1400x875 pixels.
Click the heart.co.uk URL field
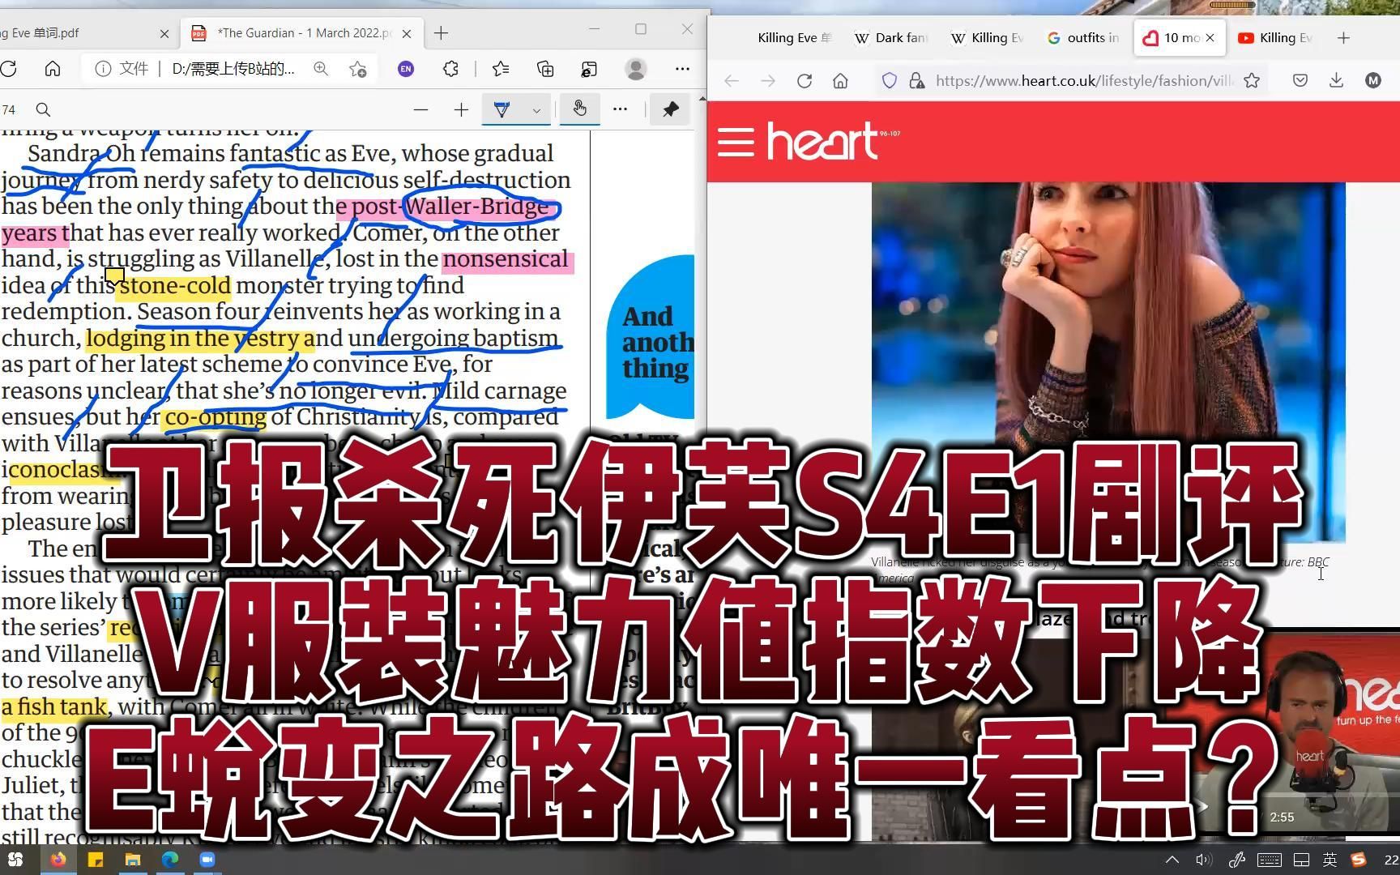pos(1084,80)
